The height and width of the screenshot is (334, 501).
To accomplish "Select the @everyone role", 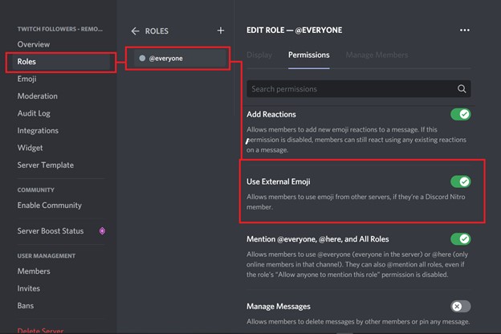I will [179, 58].
